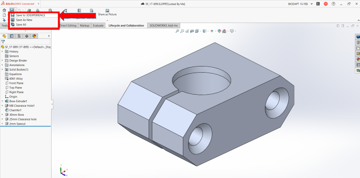Click the Share as Picture icon
The width and height of the screenshot is (360, 178).
tap(107, 11)
